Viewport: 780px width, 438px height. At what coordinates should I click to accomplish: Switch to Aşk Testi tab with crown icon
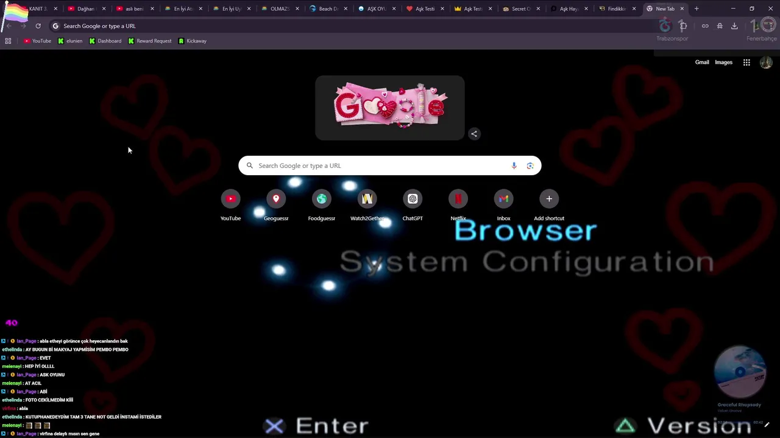pyautogui.click(x=473, y=9)
